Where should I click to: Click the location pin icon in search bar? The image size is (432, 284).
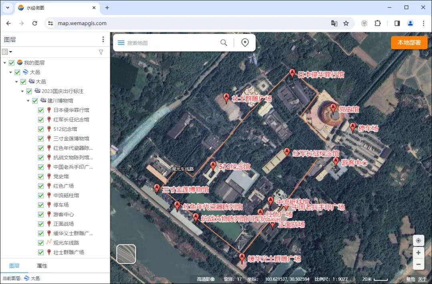pos(245,43)
